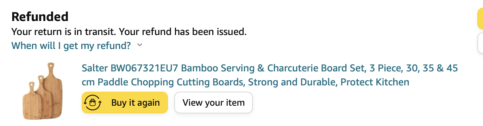This screenshot has height=126, width=483.
Task: Click the View your item button
Action: click(x=213, y=103)
